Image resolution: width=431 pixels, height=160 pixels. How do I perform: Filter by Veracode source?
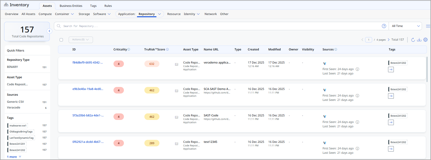point(14,108)
